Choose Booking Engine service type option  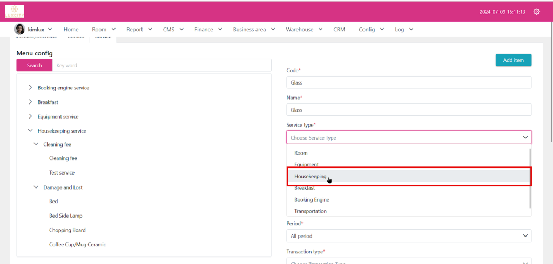[x=312, y=199]
